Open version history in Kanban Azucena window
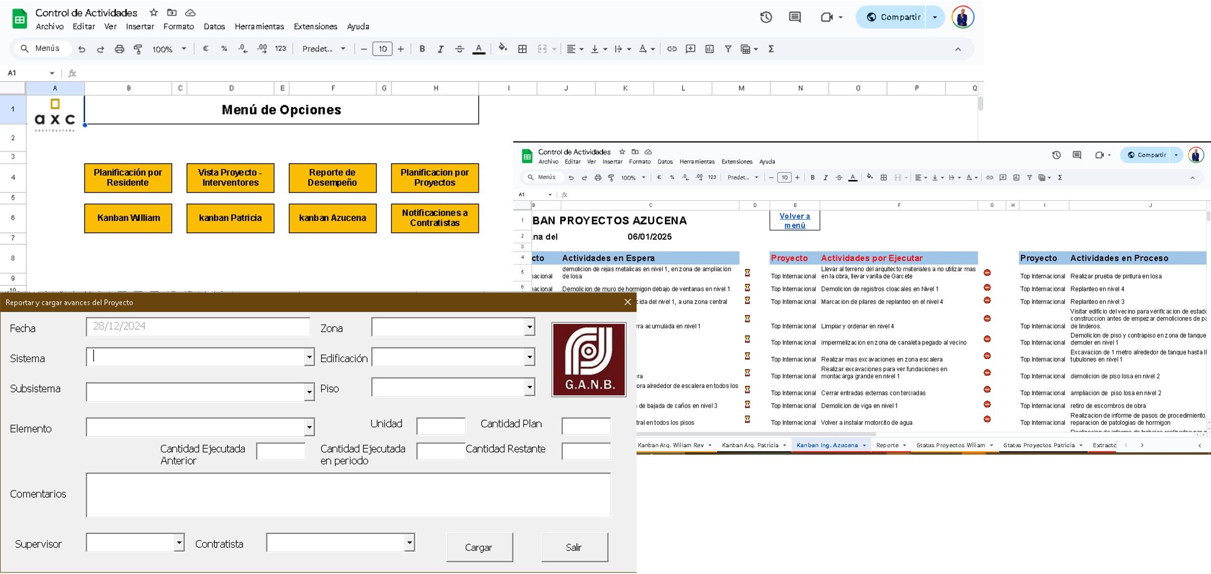The width and height of the screenshot is (1211, 574). (1056, 155)
